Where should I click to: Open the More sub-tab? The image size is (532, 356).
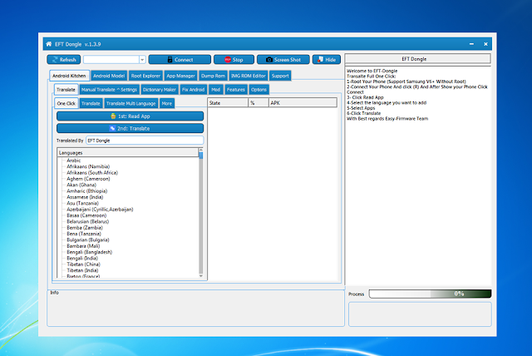(x=166, y=103)
